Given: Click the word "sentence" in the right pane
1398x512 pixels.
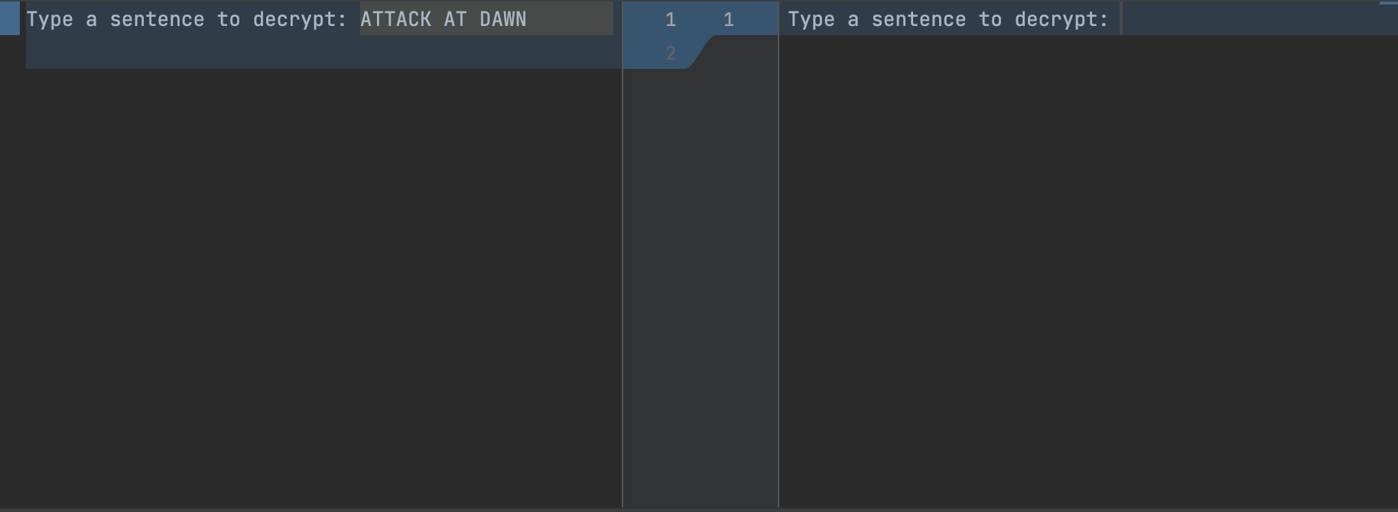Looking at the screenshot, I should [x=918, y=19].
